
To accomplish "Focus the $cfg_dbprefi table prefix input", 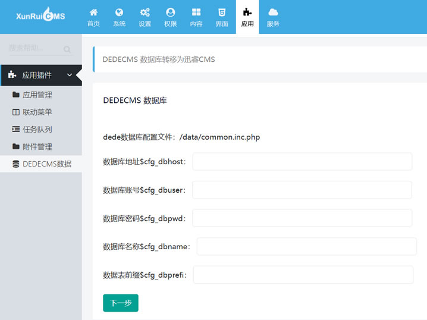I will (x=303, y=275).
